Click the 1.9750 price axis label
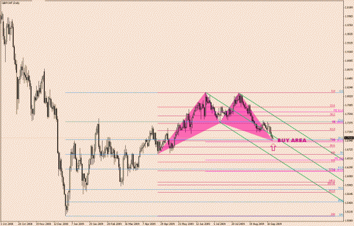The image size is (354, 226). tap(349, 25)
